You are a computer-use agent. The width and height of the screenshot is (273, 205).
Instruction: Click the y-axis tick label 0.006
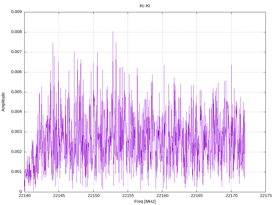[17, 72]
